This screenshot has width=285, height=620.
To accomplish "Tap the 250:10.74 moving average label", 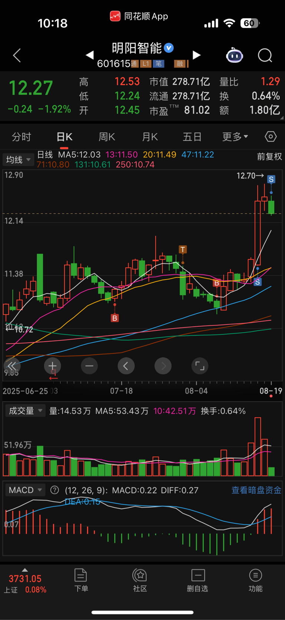I will point(135,164).
